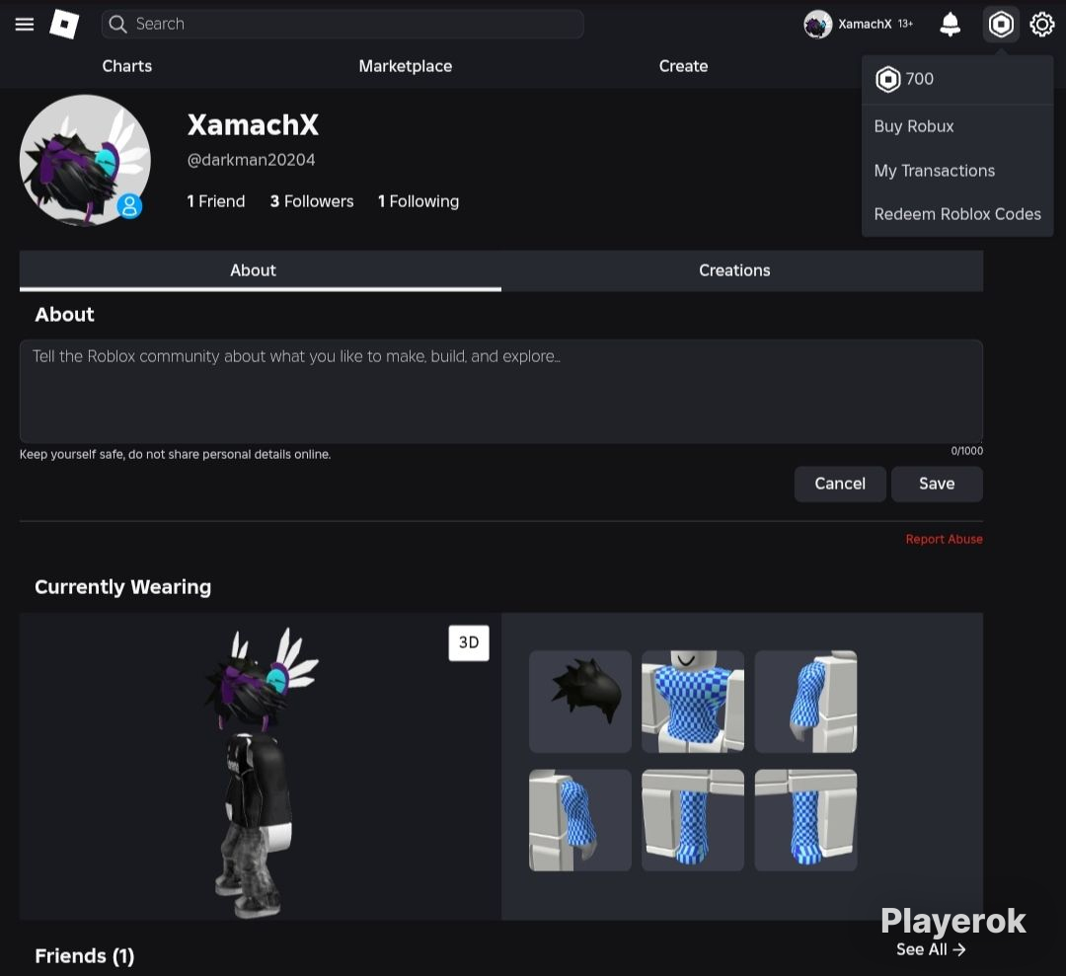Go to Roblox home via logo
This screenshot has width=1066, height=976.
(64, 25)
